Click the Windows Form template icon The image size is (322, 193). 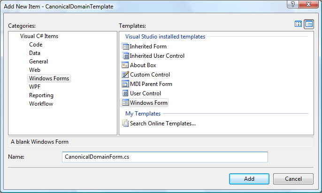(x=125, y=103)
